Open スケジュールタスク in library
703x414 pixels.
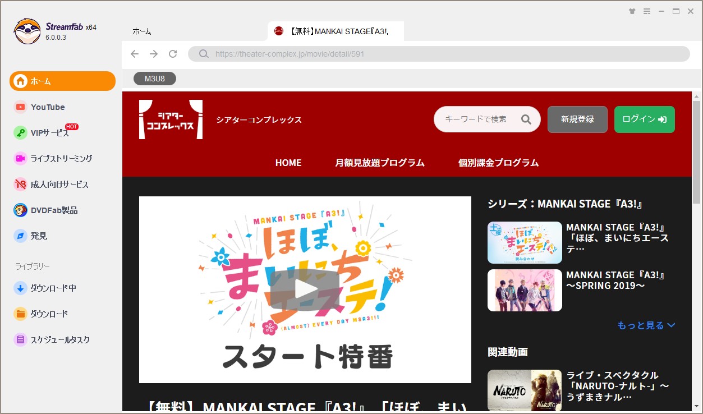tap(52, 339)
